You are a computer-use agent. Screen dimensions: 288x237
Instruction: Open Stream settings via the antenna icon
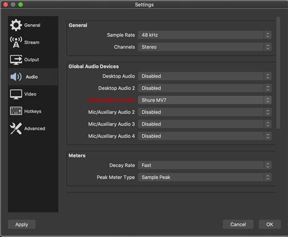click(16, 42)
